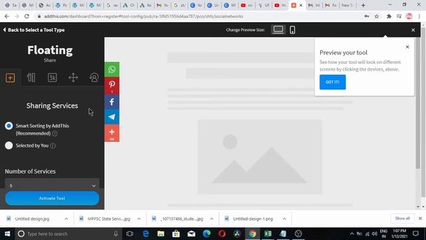Go Back to Select a Tool Type
The height and width of the screenshot is (240, 426).
click(34, 30)
